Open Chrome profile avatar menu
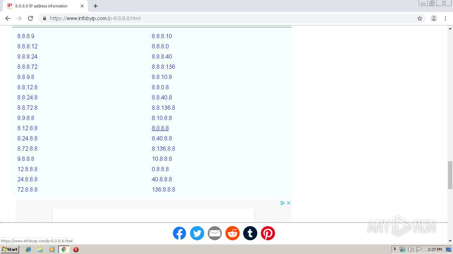The width and height of the screenshot is (453, 254). [x=434, y=18]
